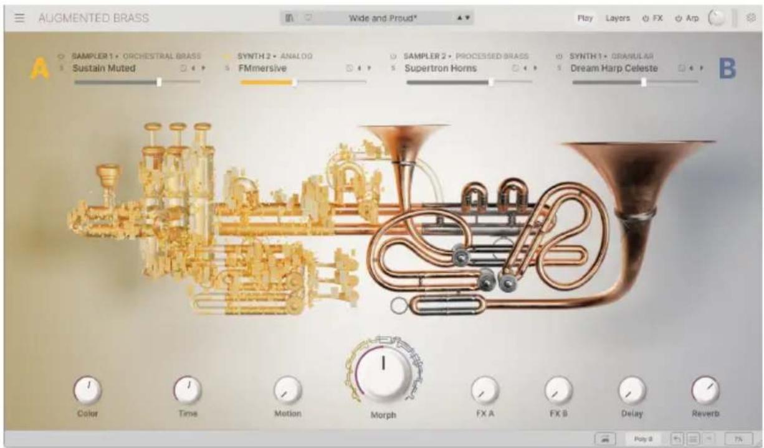Toggle the Arp power button
Screen dimensions: 764x448
click(679, 19)
